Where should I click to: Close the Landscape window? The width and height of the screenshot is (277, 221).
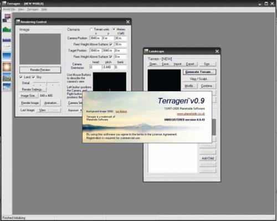coord(217,51)
